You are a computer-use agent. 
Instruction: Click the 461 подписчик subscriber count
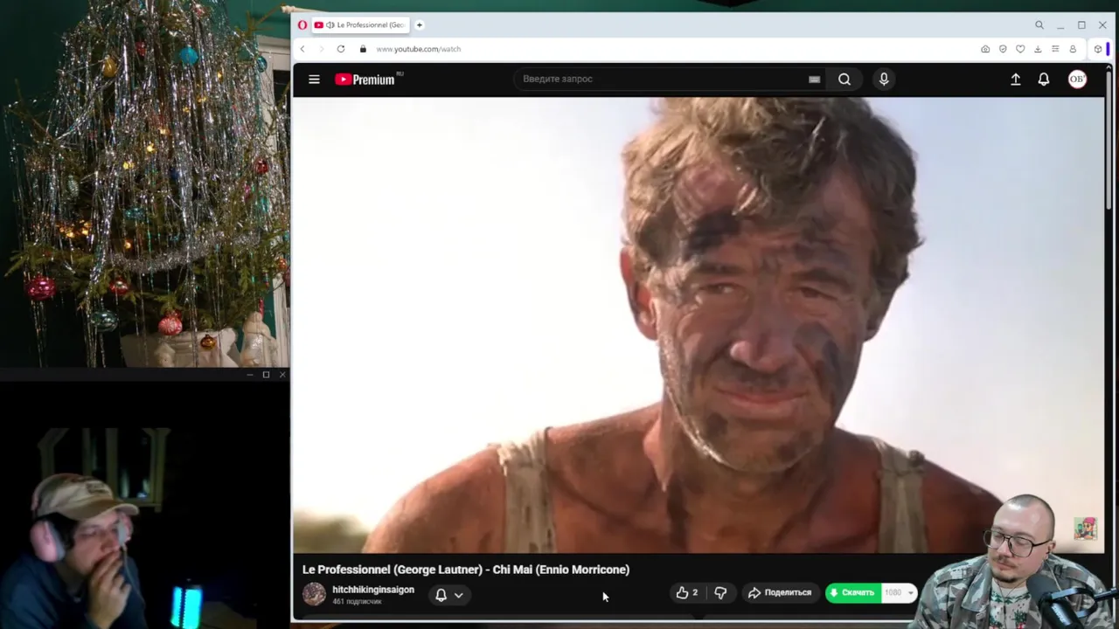357,602
